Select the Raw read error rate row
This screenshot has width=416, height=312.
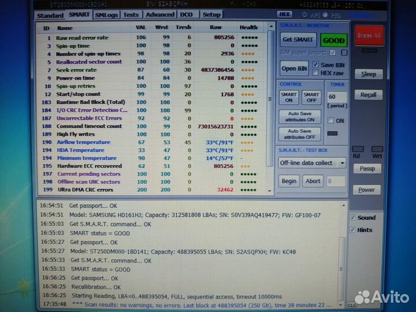151,38
